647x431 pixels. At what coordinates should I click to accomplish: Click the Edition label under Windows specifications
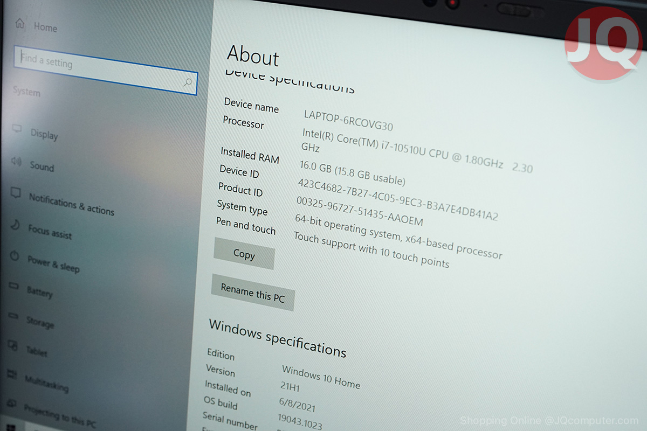click(x=221, y=354)
